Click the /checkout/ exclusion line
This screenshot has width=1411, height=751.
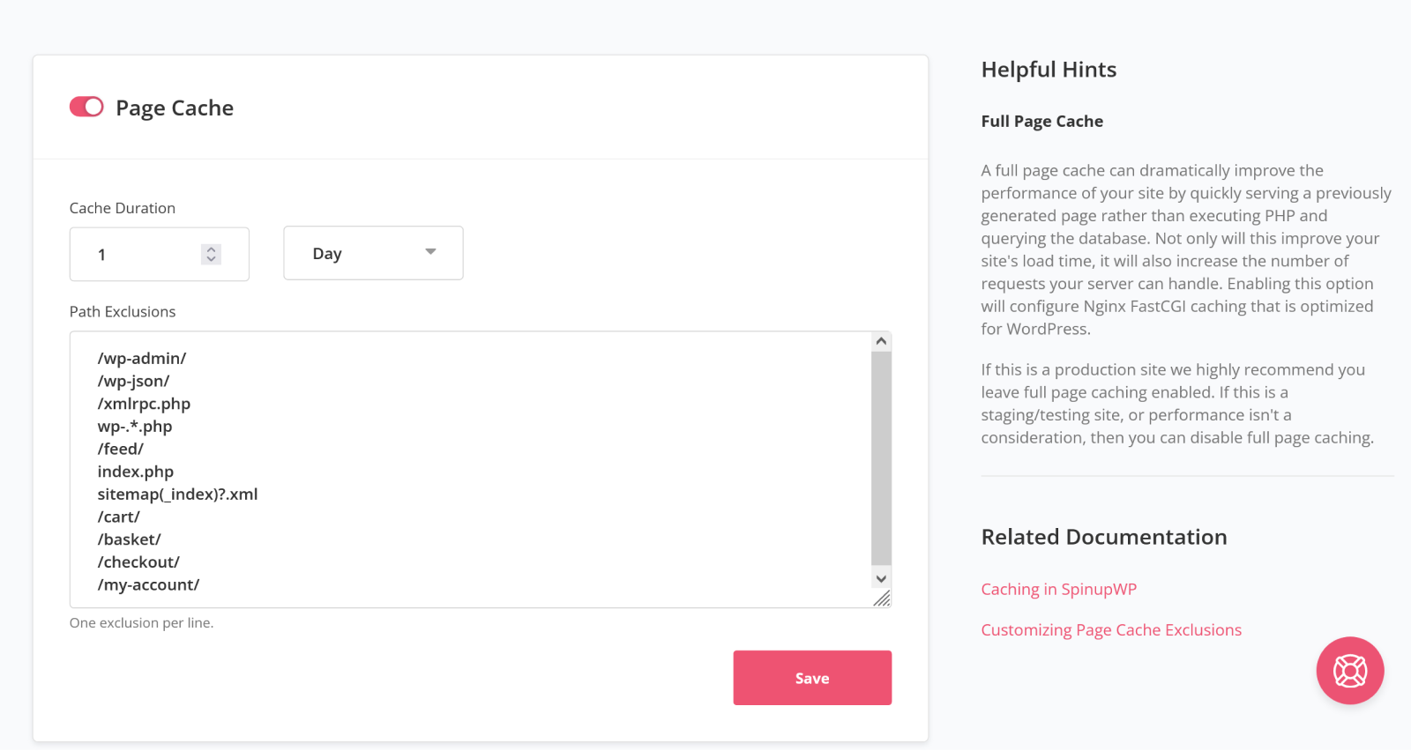(138, 561)
